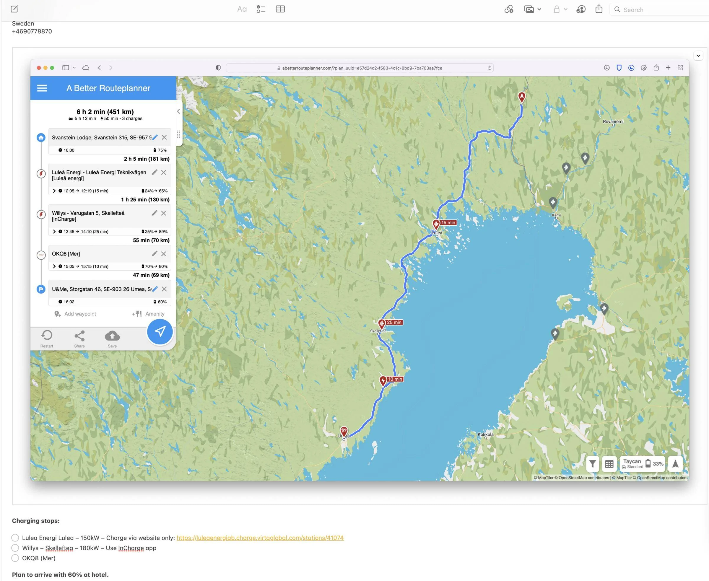Edit the Svanstein Lodge waypoint
Image resolution: width=709 pixels, height=581 pixels.
click(155, 137)
